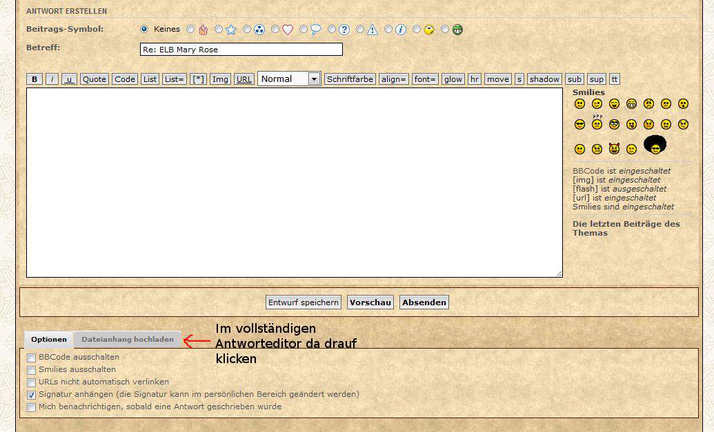The height and width of the screenshot is (432, 714).
Task: Switch to 'Dateianhang hochladen' tab
Action: coord(128,340)
